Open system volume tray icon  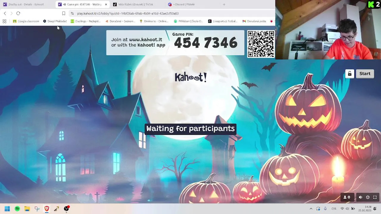[348, 209]
